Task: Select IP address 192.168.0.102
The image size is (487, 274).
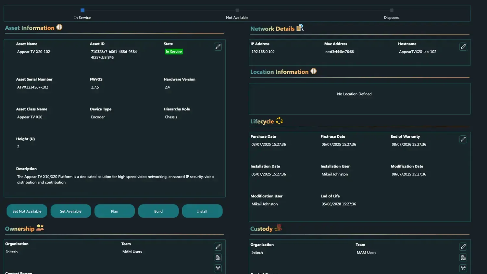Action: pos(263,52)
